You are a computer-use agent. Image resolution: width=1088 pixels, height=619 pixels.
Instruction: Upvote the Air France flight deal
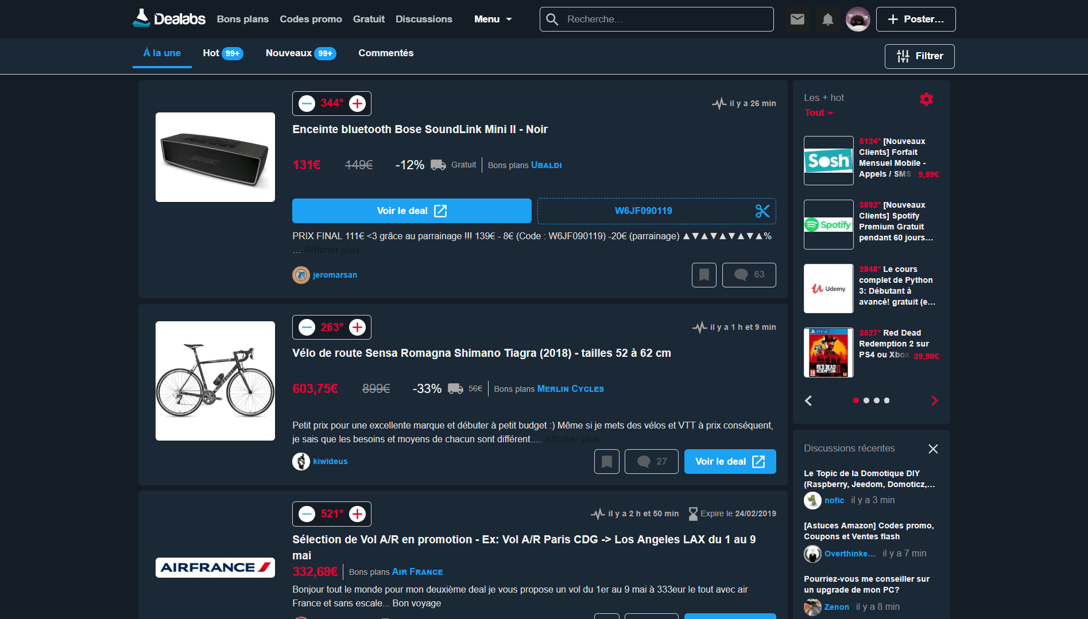pos(358,513)
